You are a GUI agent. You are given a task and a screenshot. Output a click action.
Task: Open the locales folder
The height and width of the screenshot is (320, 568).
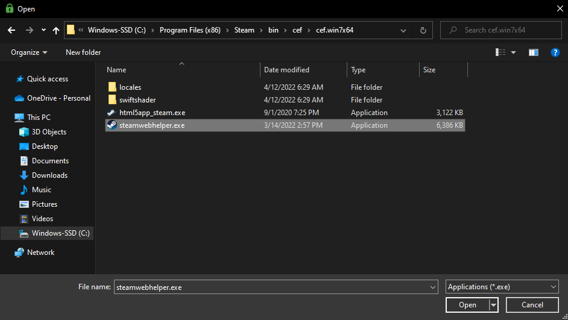point(130,87)
